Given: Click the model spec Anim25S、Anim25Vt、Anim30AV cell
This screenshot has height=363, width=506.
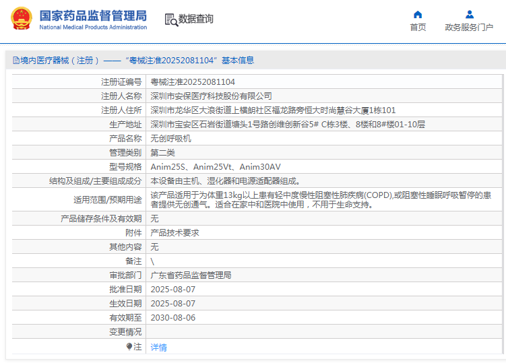Looking at the screenshot, I should [x=216, y=166].
